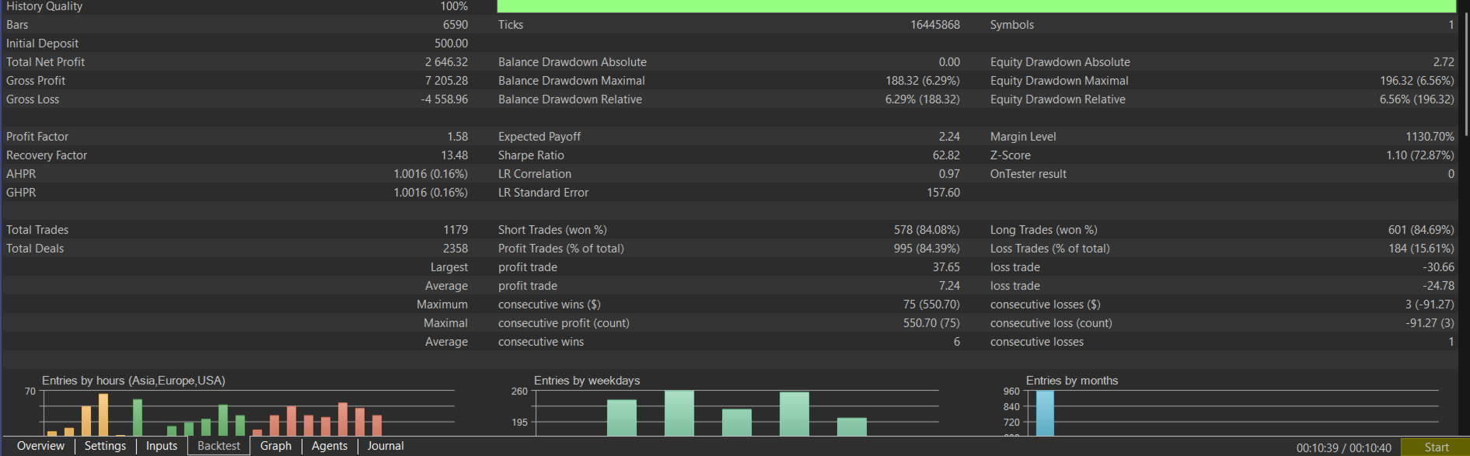1470x456 pixels.
Task: Click the vertical scrollbar on the right
Action: tap(1466, 70)
